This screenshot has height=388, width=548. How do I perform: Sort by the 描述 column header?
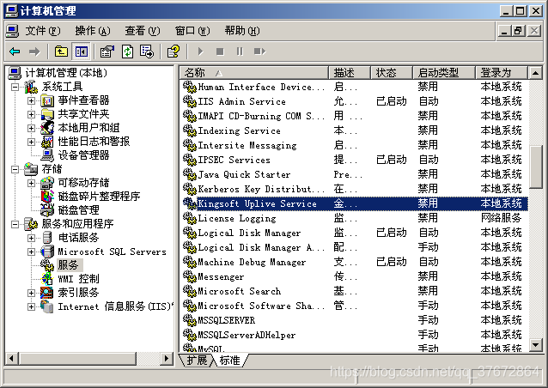350,73
